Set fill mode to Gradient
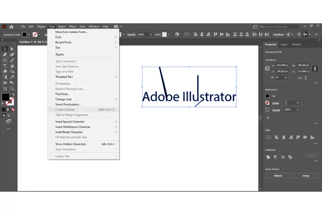Image resolution: width=322 pixels, height=215 pixels. click(9, 109)
